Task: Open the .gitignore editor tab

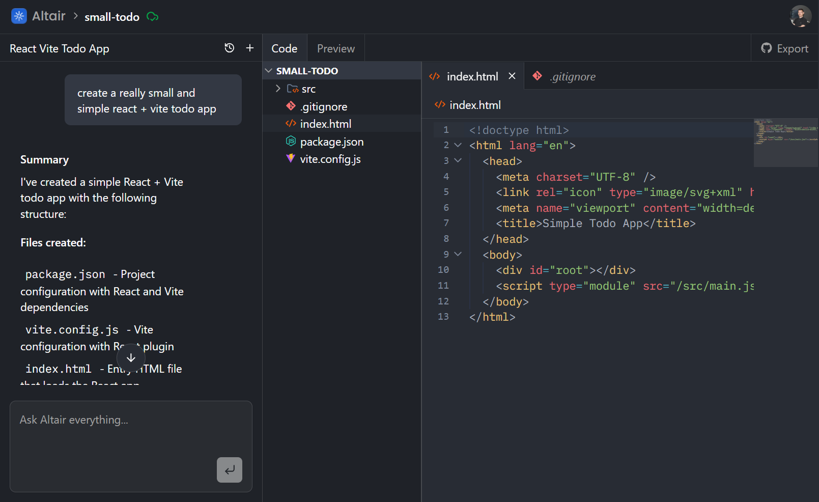Action: click(x=572, y=76)
